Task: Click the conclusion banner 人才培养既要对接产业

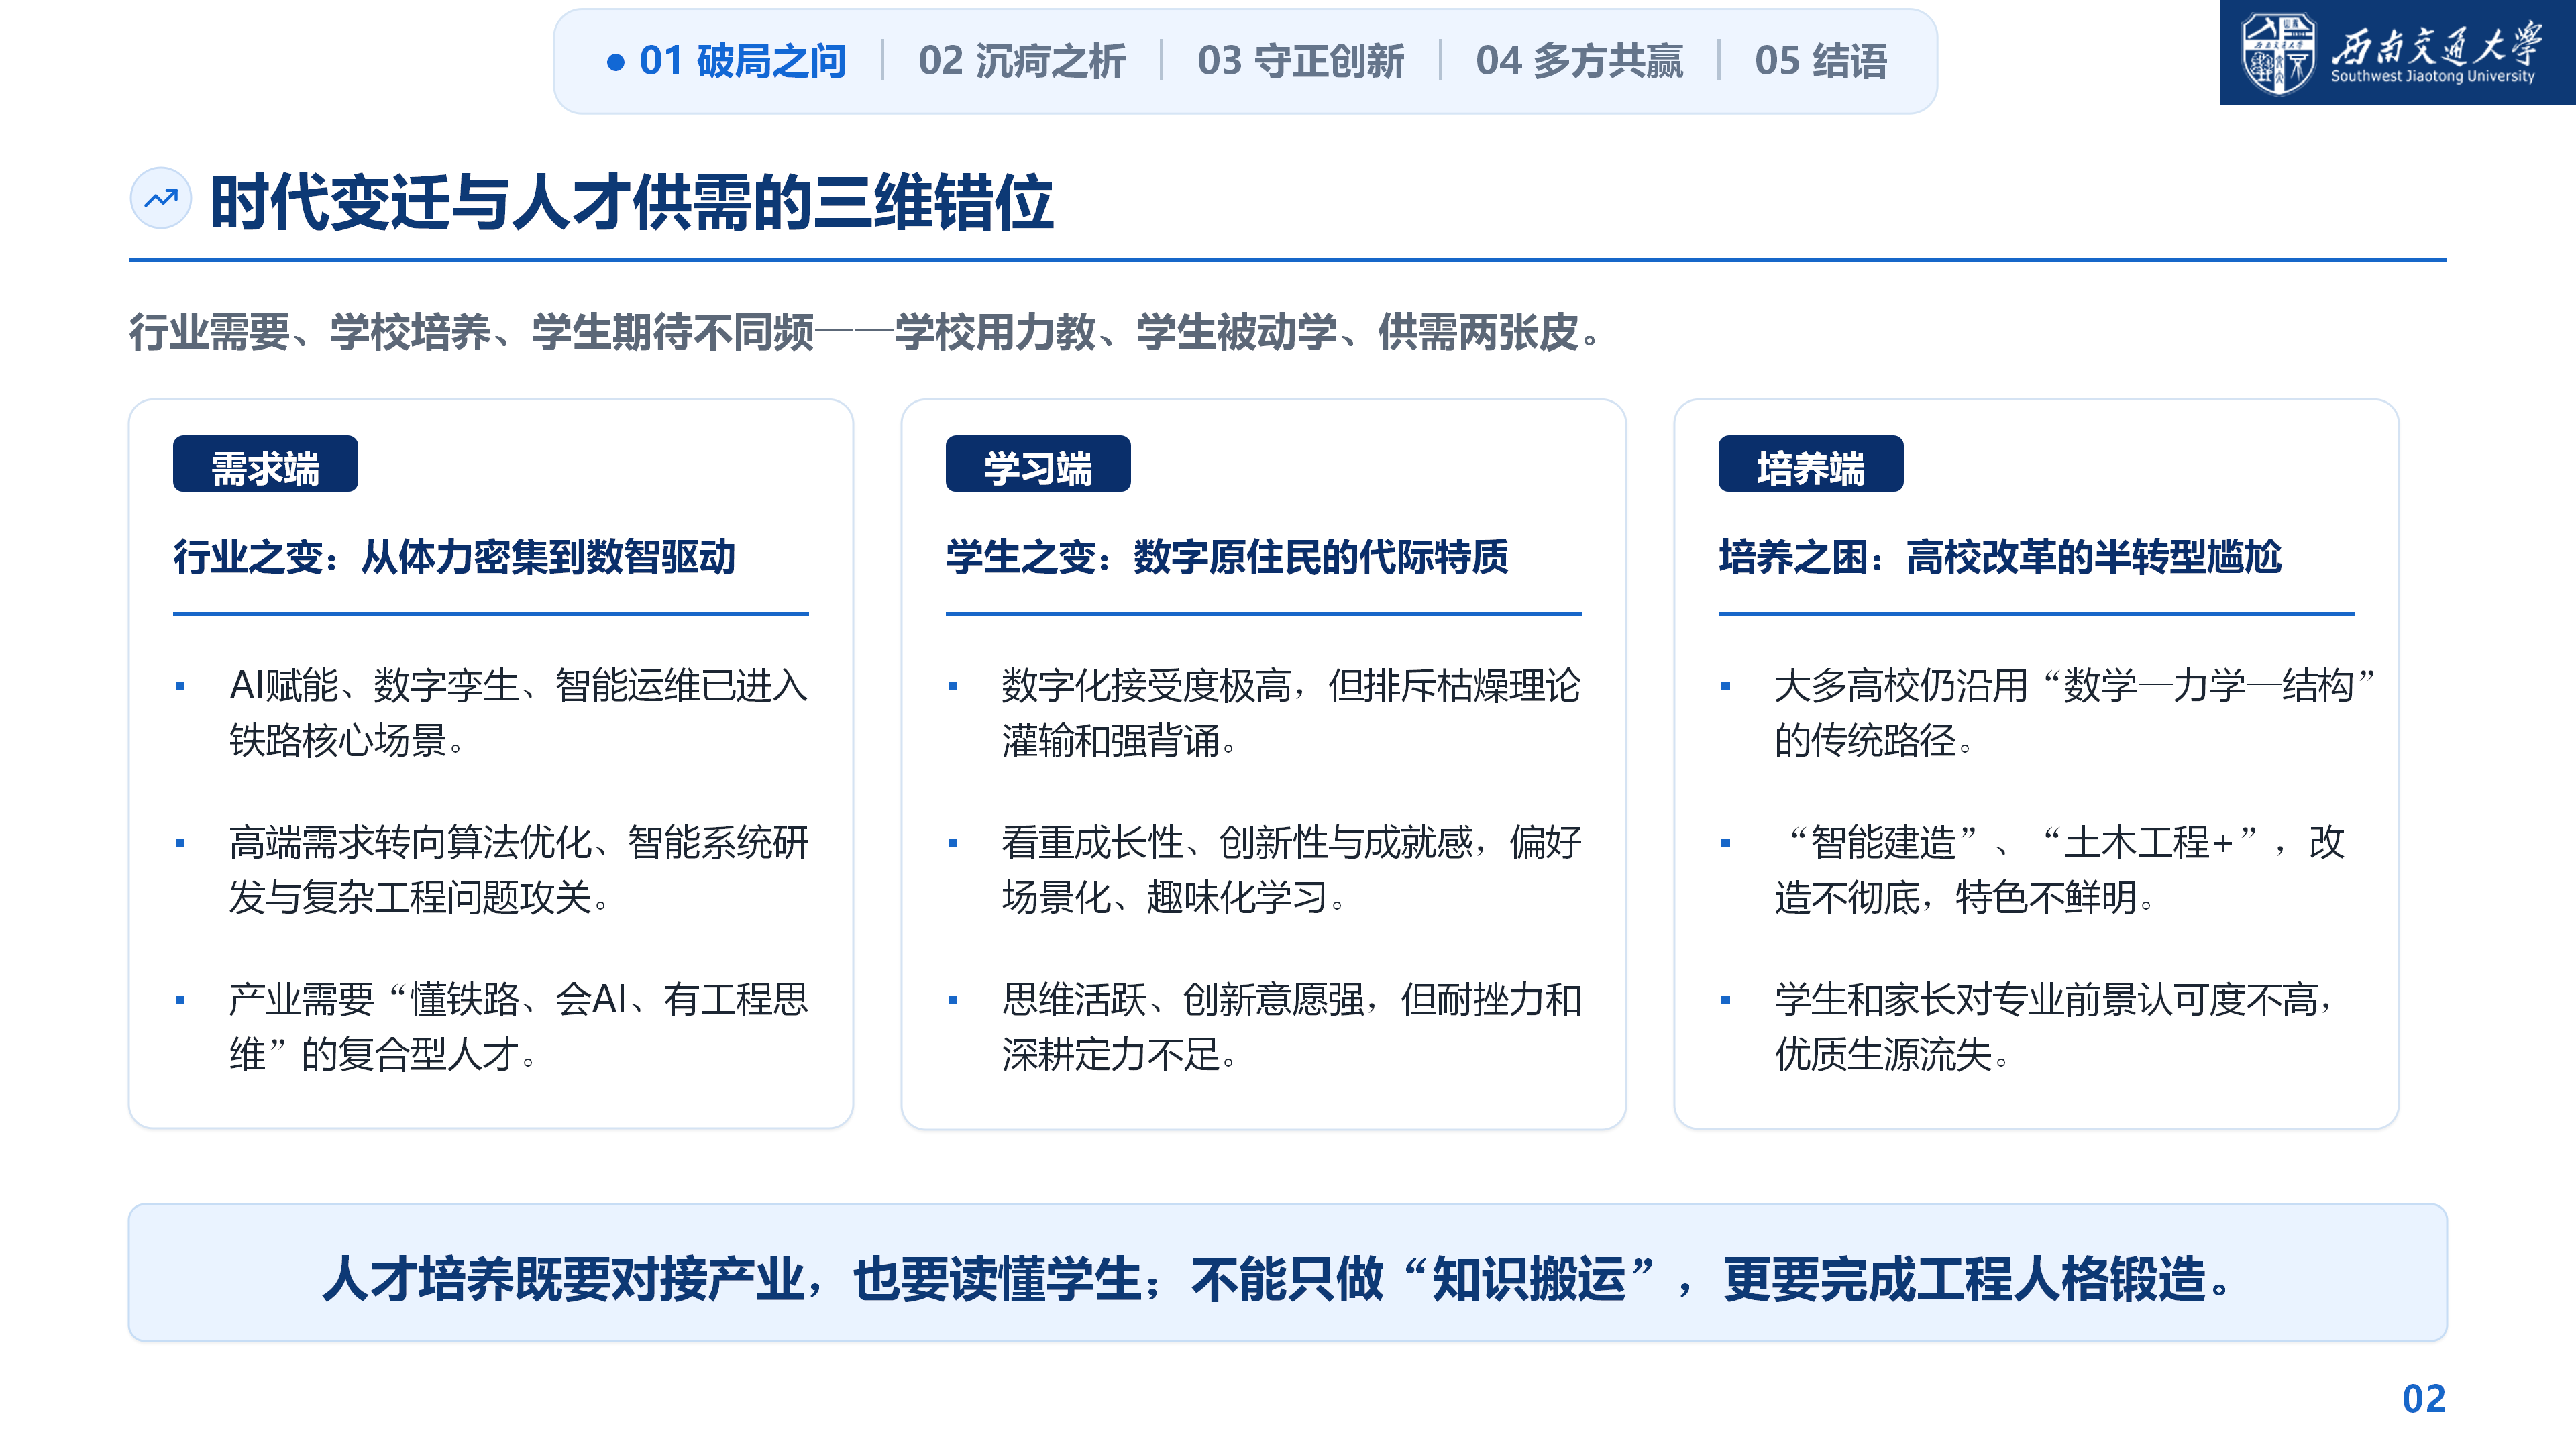Action: pyautogui.click(x=1287, y=1273)
